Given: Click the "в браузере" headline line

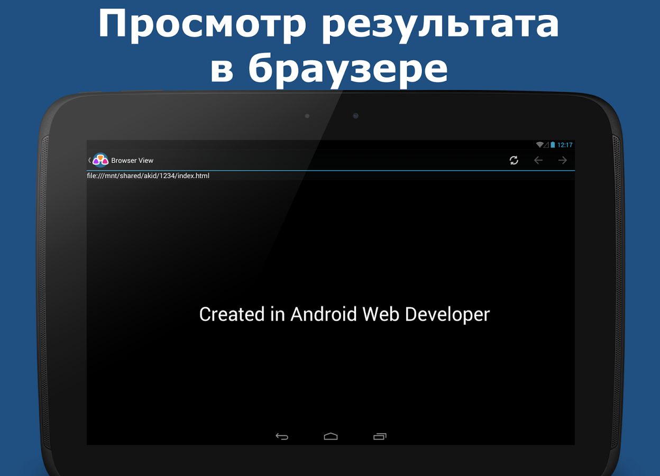Looking at the screenshot, I should click(x=329, y=68).
